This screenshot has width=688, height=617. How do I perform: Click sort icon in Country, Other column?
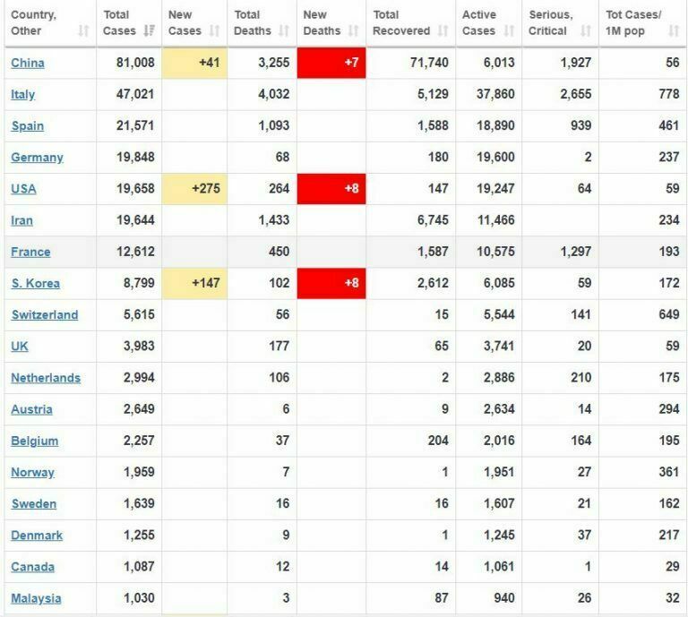click(x=83, y=31)
